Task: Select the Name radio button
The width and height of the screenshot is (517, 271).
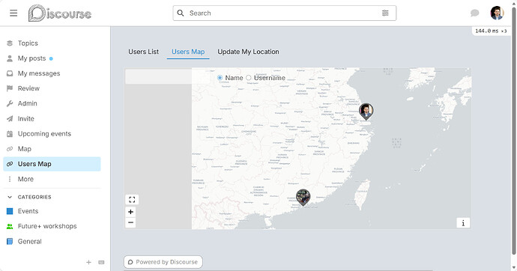Action: [x=220, y=78]
